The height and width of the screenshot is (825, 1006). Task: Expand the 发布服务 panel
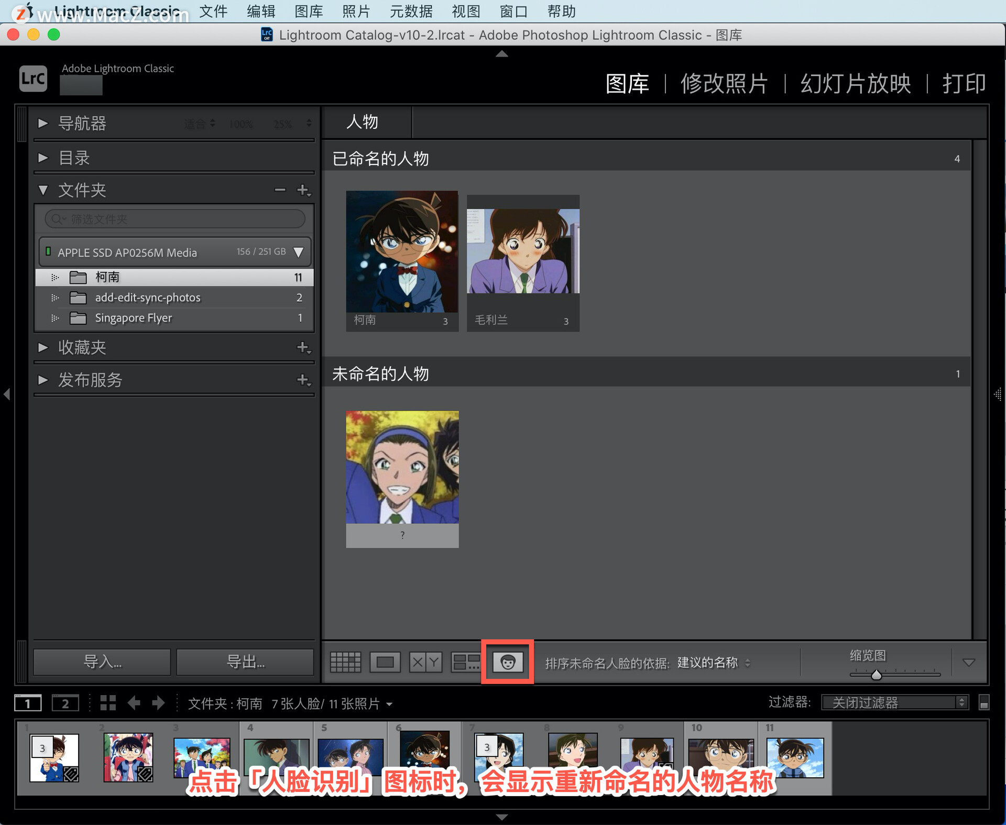pyautogui.click(x=43, y=380)
